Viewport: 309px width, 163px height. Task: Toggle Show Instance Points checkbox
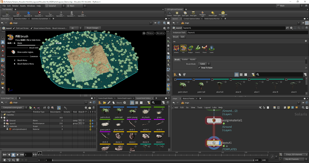pos(32,28)
